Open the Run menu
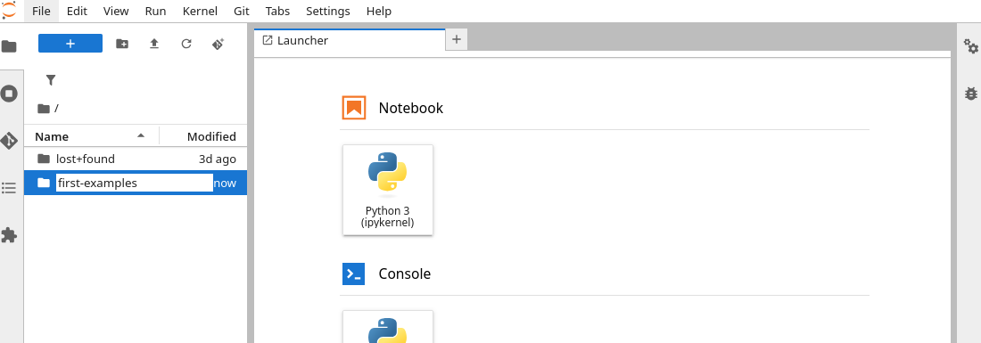Image resolution: width=981 pixels, height=343 pixels. (x=155, y=12)
